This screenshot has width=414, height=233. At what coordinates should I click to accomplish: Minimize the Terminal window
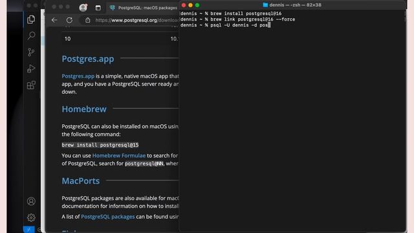[190, 5]
